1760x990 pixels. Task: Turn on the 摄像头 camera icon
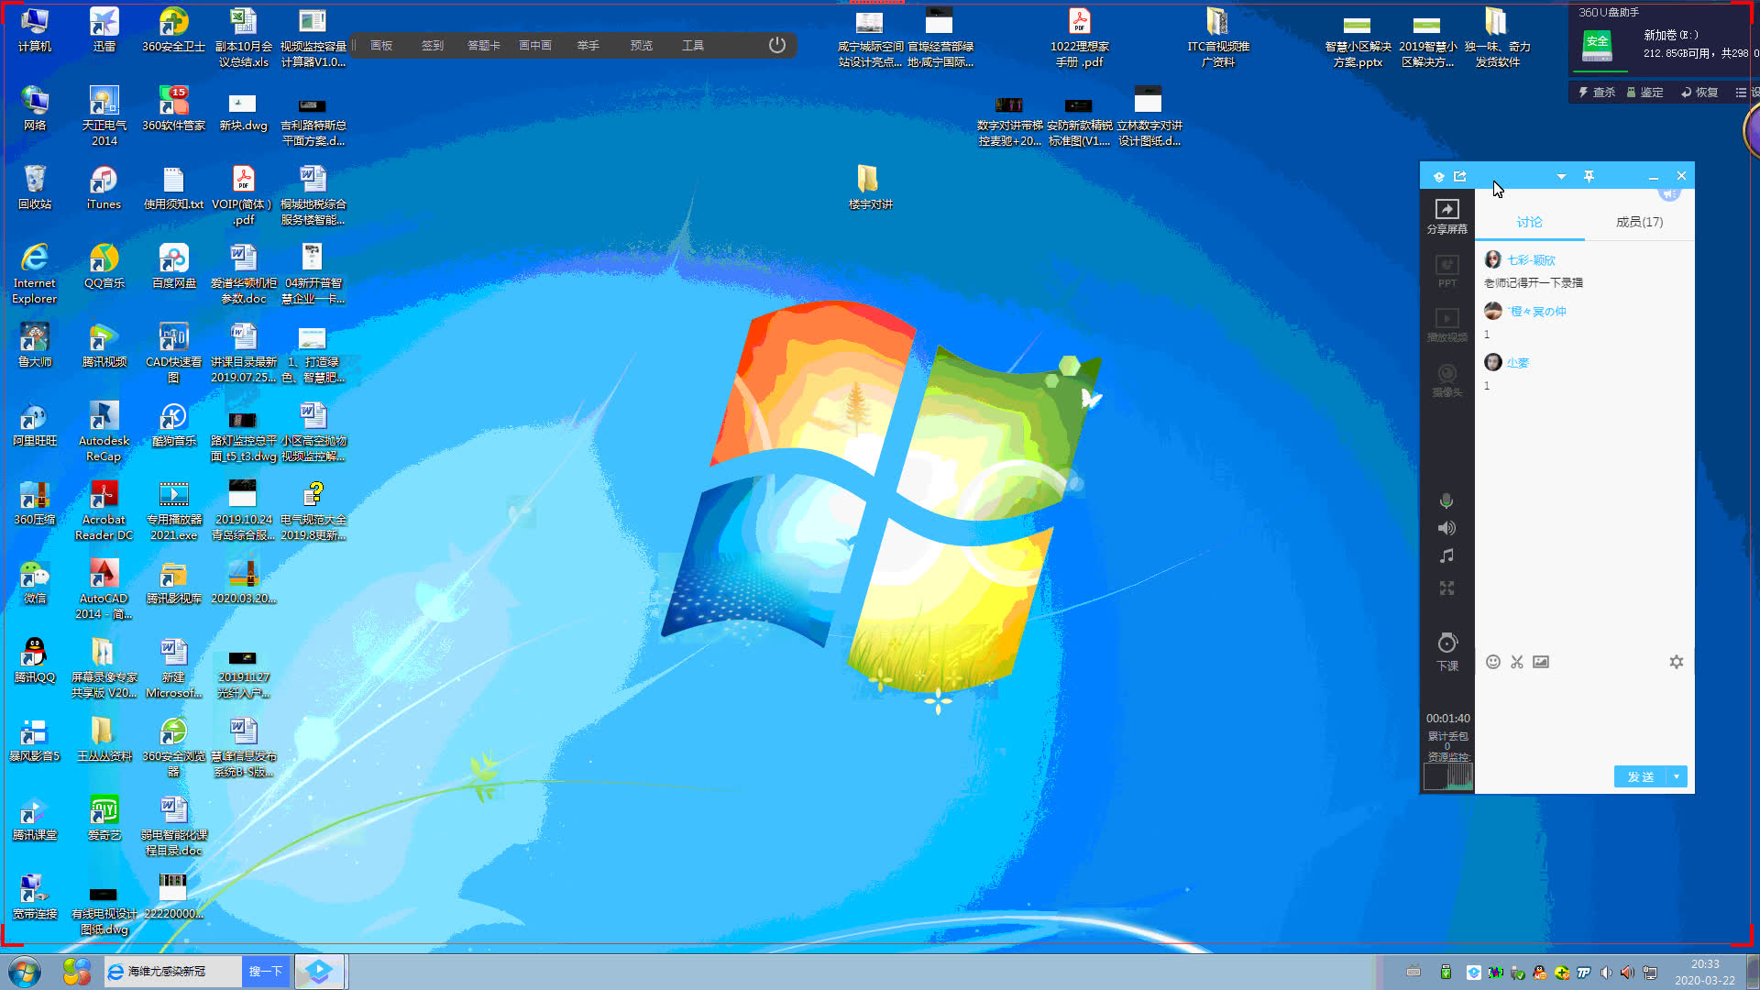tap(1446, 380)
